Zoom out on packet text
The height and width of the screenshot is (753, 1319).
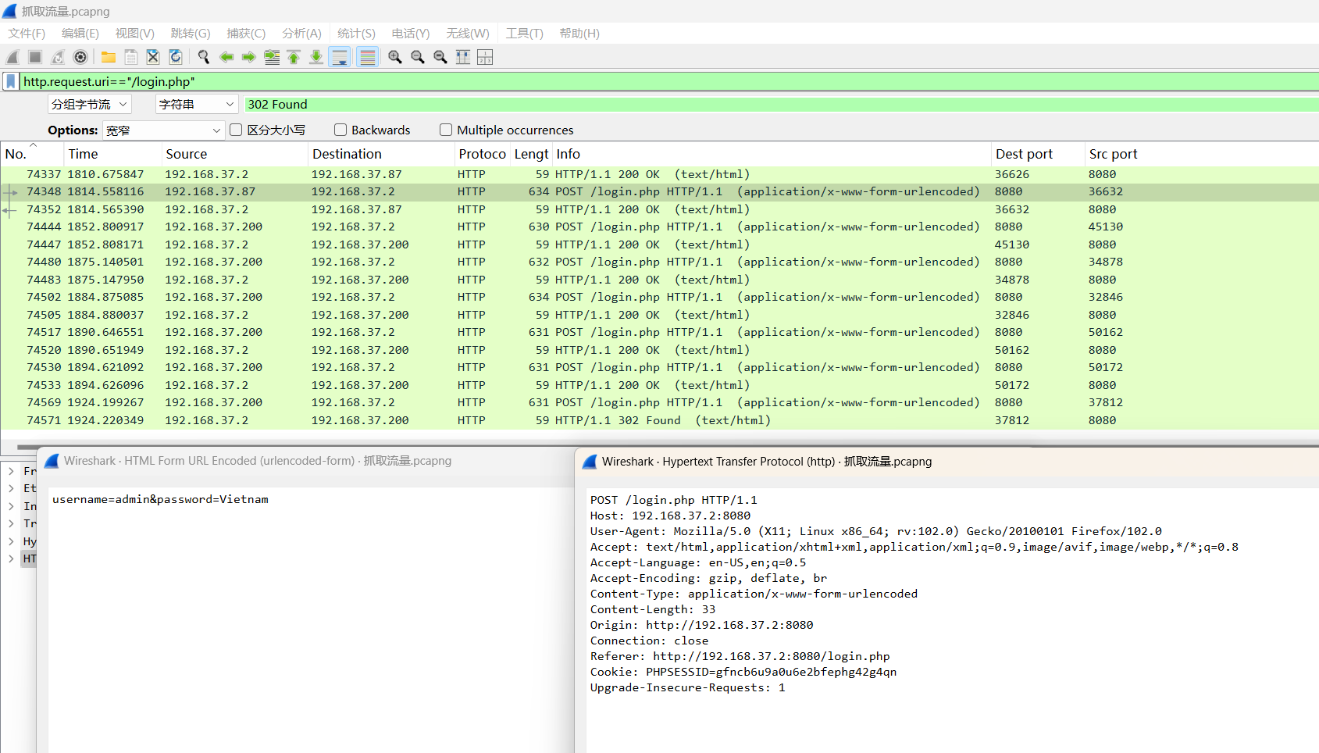pos(418,57)
